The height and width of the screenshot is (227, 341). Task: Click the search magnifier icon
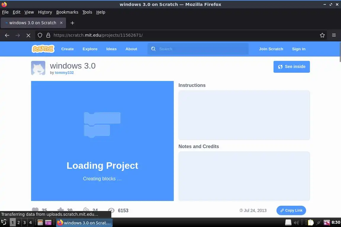(x=153, y=49)
